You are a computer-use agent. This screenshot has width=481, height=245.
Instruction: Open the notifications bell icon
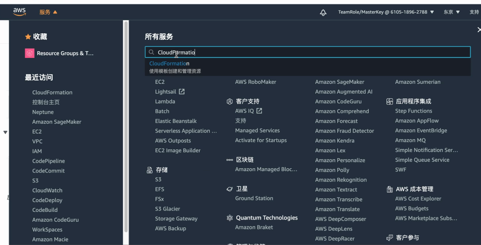coord(323,12)
